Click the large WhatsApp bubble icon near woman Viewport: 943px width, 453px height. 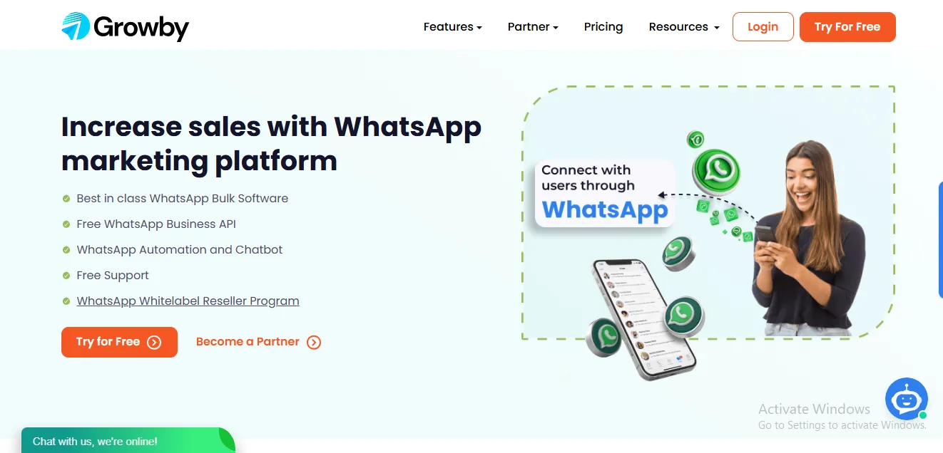coord(716,172)
